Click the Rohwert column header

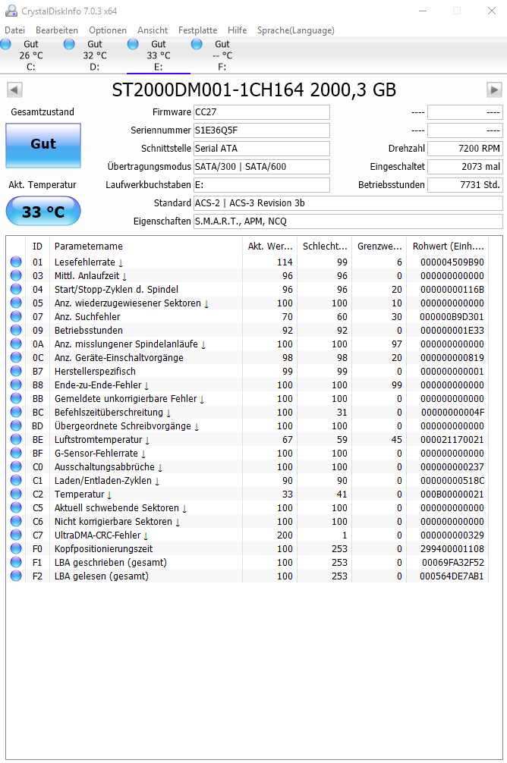pos(448,246)
